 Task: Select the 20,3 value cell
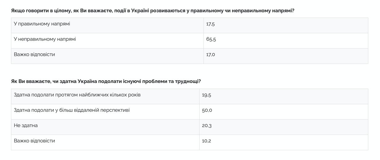coord(207,126)
